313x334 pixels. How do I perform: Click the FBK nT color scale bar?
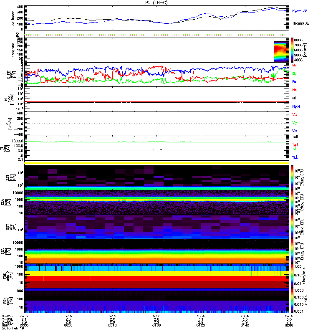click(x=293, y=301)
